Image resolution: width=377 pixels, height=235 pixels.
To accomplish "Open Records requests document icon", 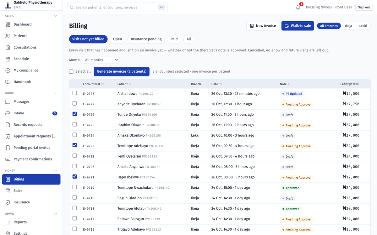I will pos(8,125).
